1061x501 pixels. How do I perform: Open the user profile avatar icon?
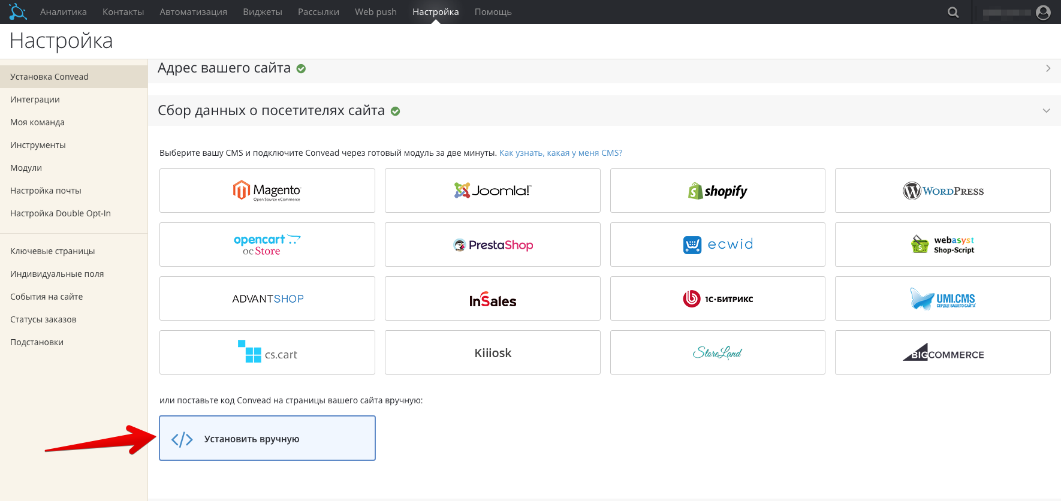click(1043, 12)
